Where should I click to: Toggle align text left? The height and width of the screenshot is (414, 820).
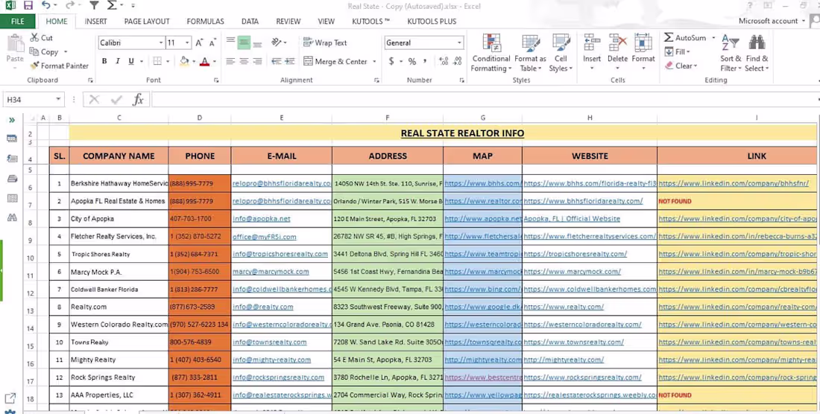[230, 61]
